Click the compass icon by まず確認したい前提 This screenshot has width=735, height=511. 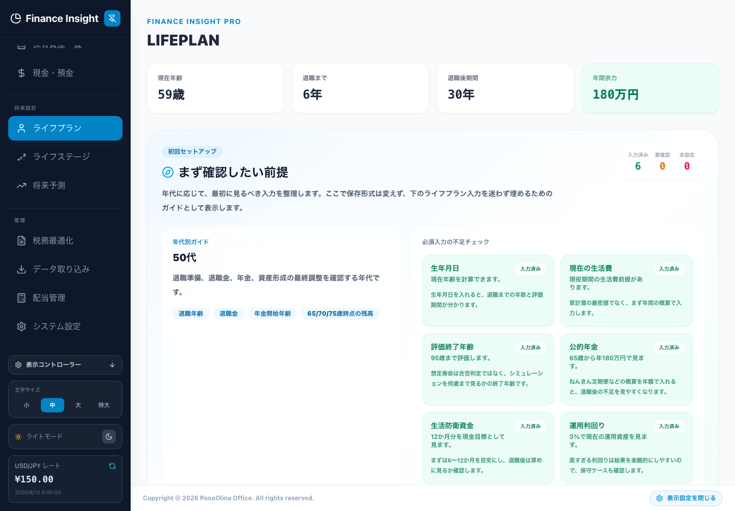point(168,172)
